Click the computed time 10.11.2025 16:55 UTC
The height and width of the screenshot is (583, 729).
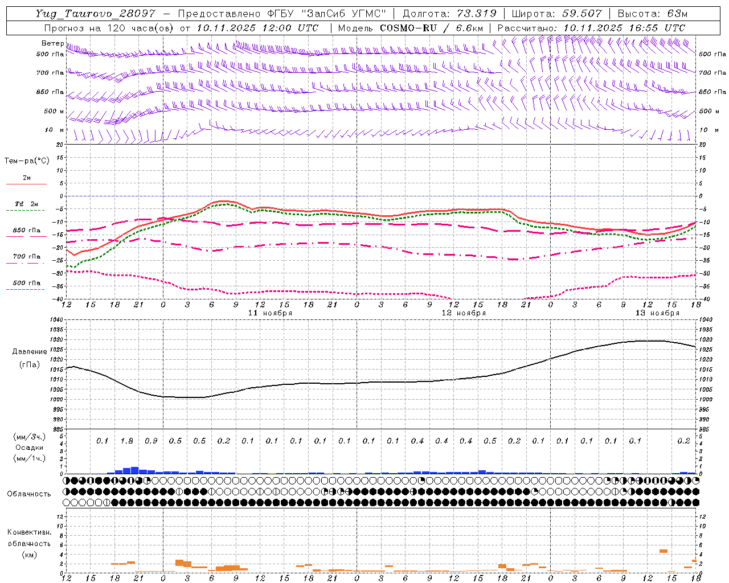pos(624,28)
